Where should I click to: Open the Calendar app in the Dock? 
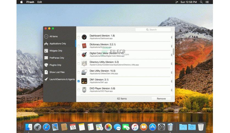pyautogui.click(x=73, y=127)
